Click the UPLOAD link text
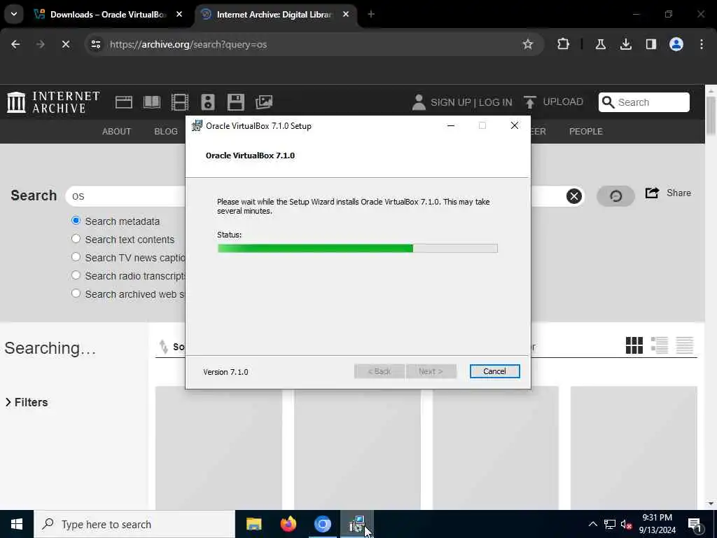Screen dimensions: 717x538 563,102
